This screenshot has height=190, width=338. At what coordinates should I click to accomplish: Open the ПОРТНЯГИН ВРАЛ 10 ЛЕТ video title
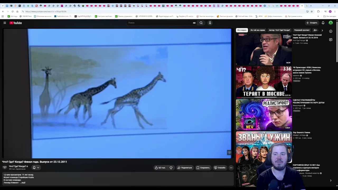(x=306, y=168)
